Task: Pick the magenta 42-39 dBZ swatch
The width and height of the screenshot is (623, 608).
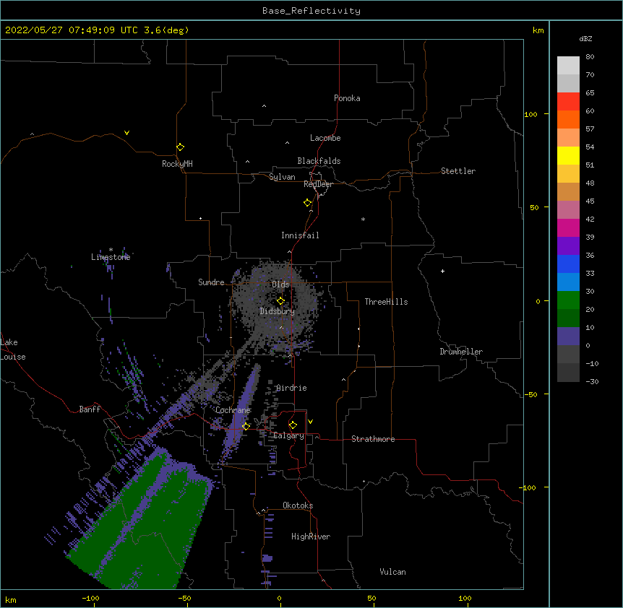Action: click(x=568, y=227)
